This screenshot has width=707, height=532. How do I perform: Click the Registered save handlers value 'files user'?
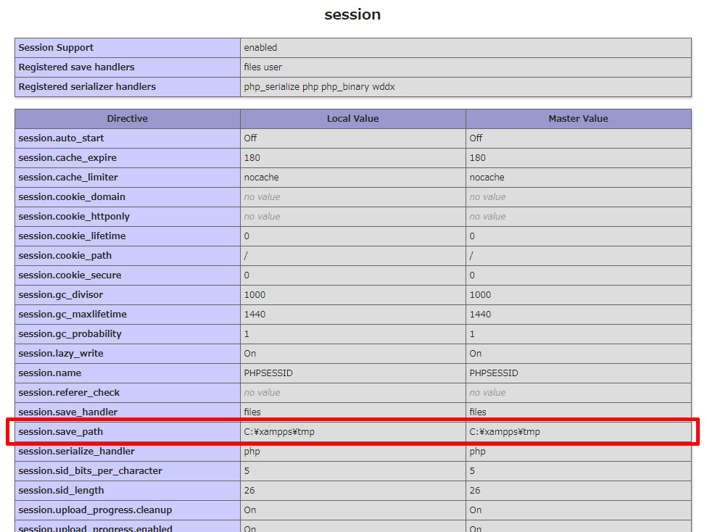coord(263,67)
